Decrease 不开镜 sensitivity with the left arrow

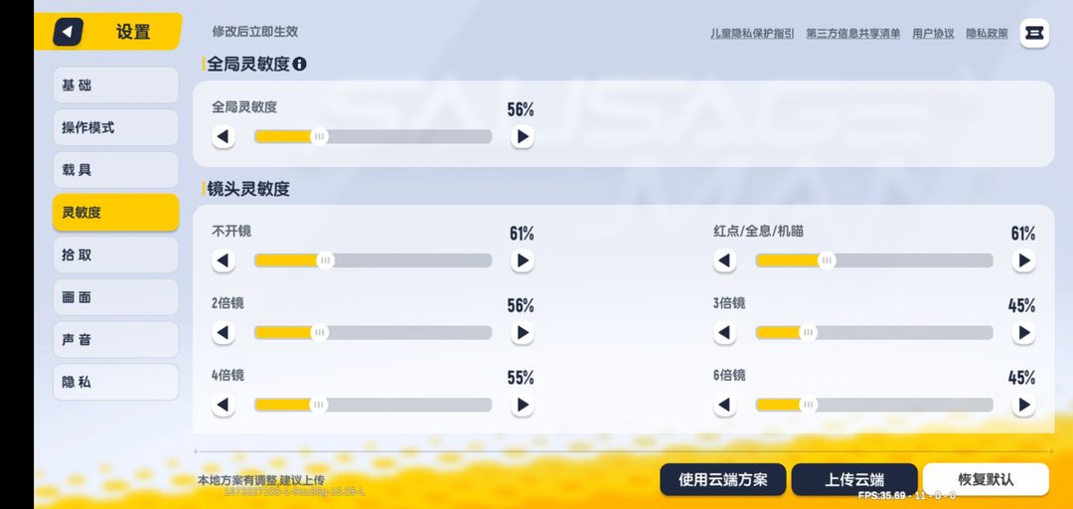coord(224,260)
